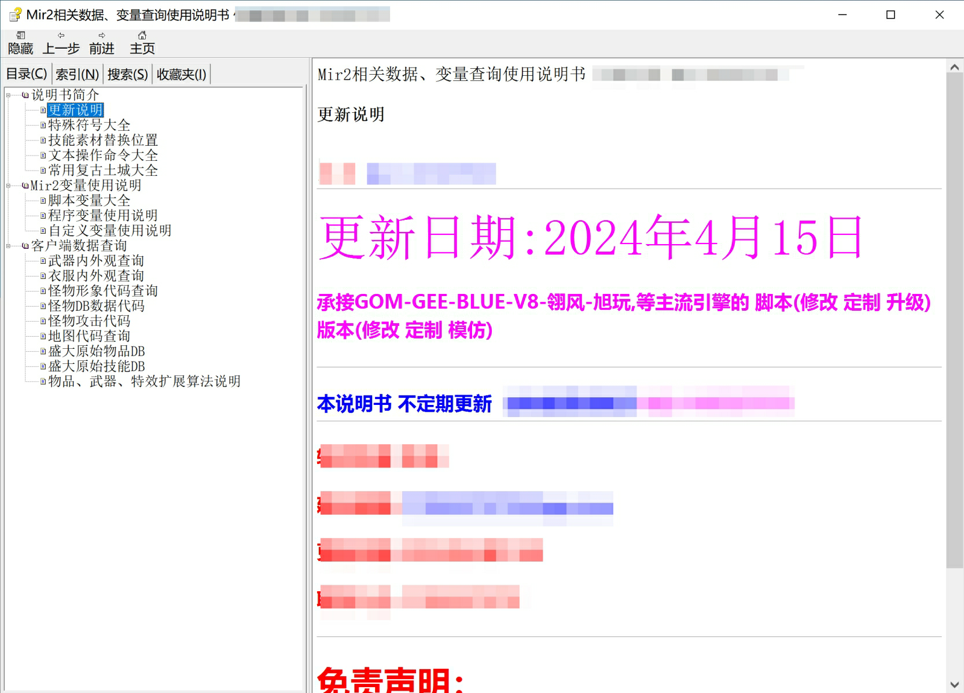The height and width of the screenshot is (693, 964).
Task: Collapse the 客户端数据查询 tree node
Action: tap(9, 246)
